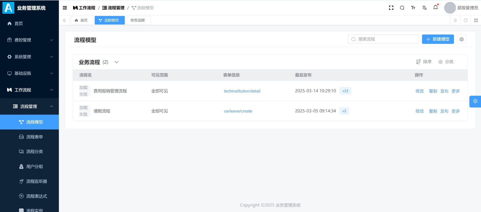Click date 2025-03-14 10:29:10
The image size is (481, 212).
[x=315, y=91]
